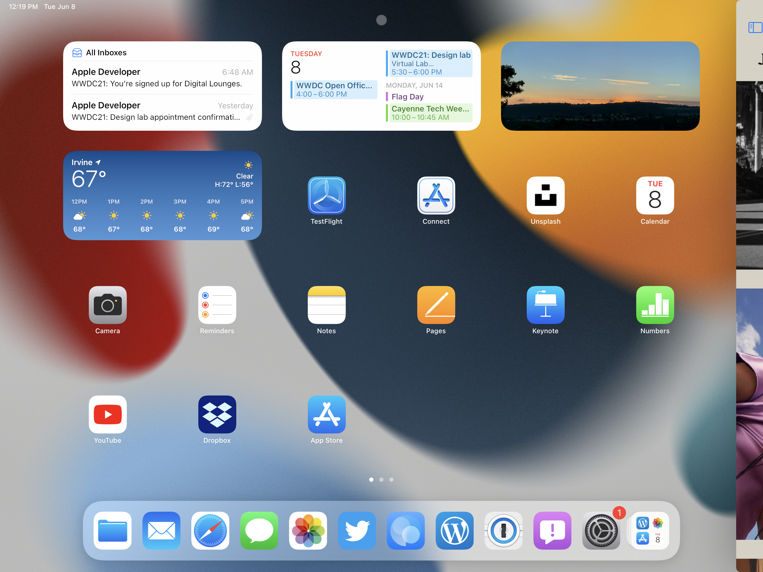Image resolution: width=763 pixels, height=572 pixels.
Task: Open the Unsplash app
Action: point(545,195)
